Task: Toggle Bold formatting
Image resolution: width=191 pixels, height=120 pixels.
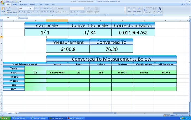Action: click(x=20, y=12)
